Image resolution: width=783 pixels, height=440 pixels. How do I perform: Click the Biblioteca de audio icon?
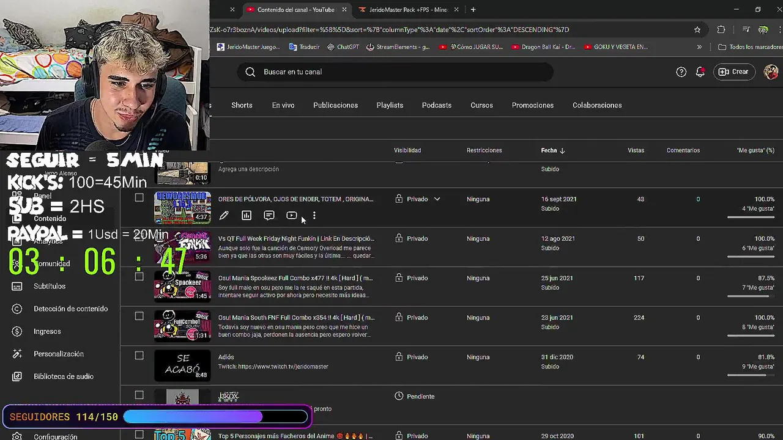click(17, 376)
